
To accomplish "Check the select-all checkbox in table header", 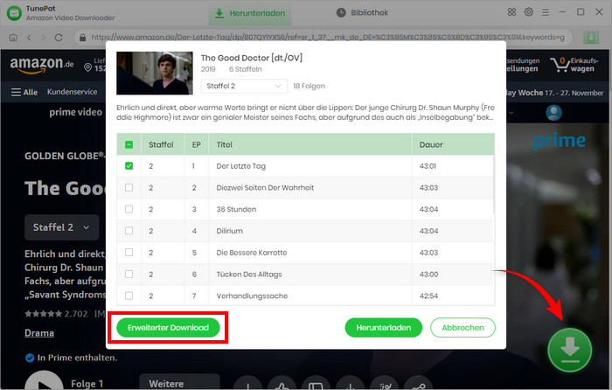I will [129, 144].
